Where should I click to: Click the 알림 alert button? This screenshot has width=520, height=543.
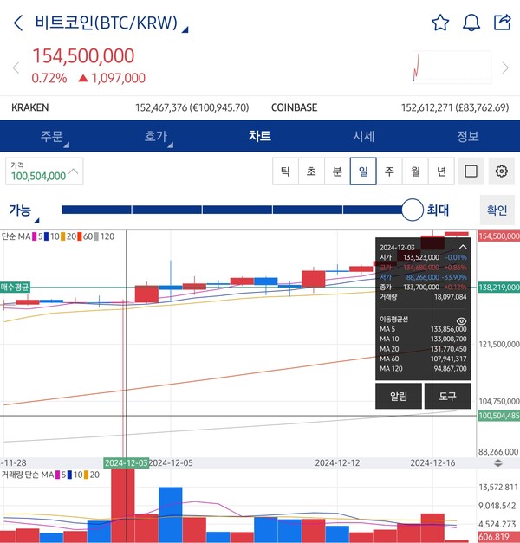(x=399, y=396)
